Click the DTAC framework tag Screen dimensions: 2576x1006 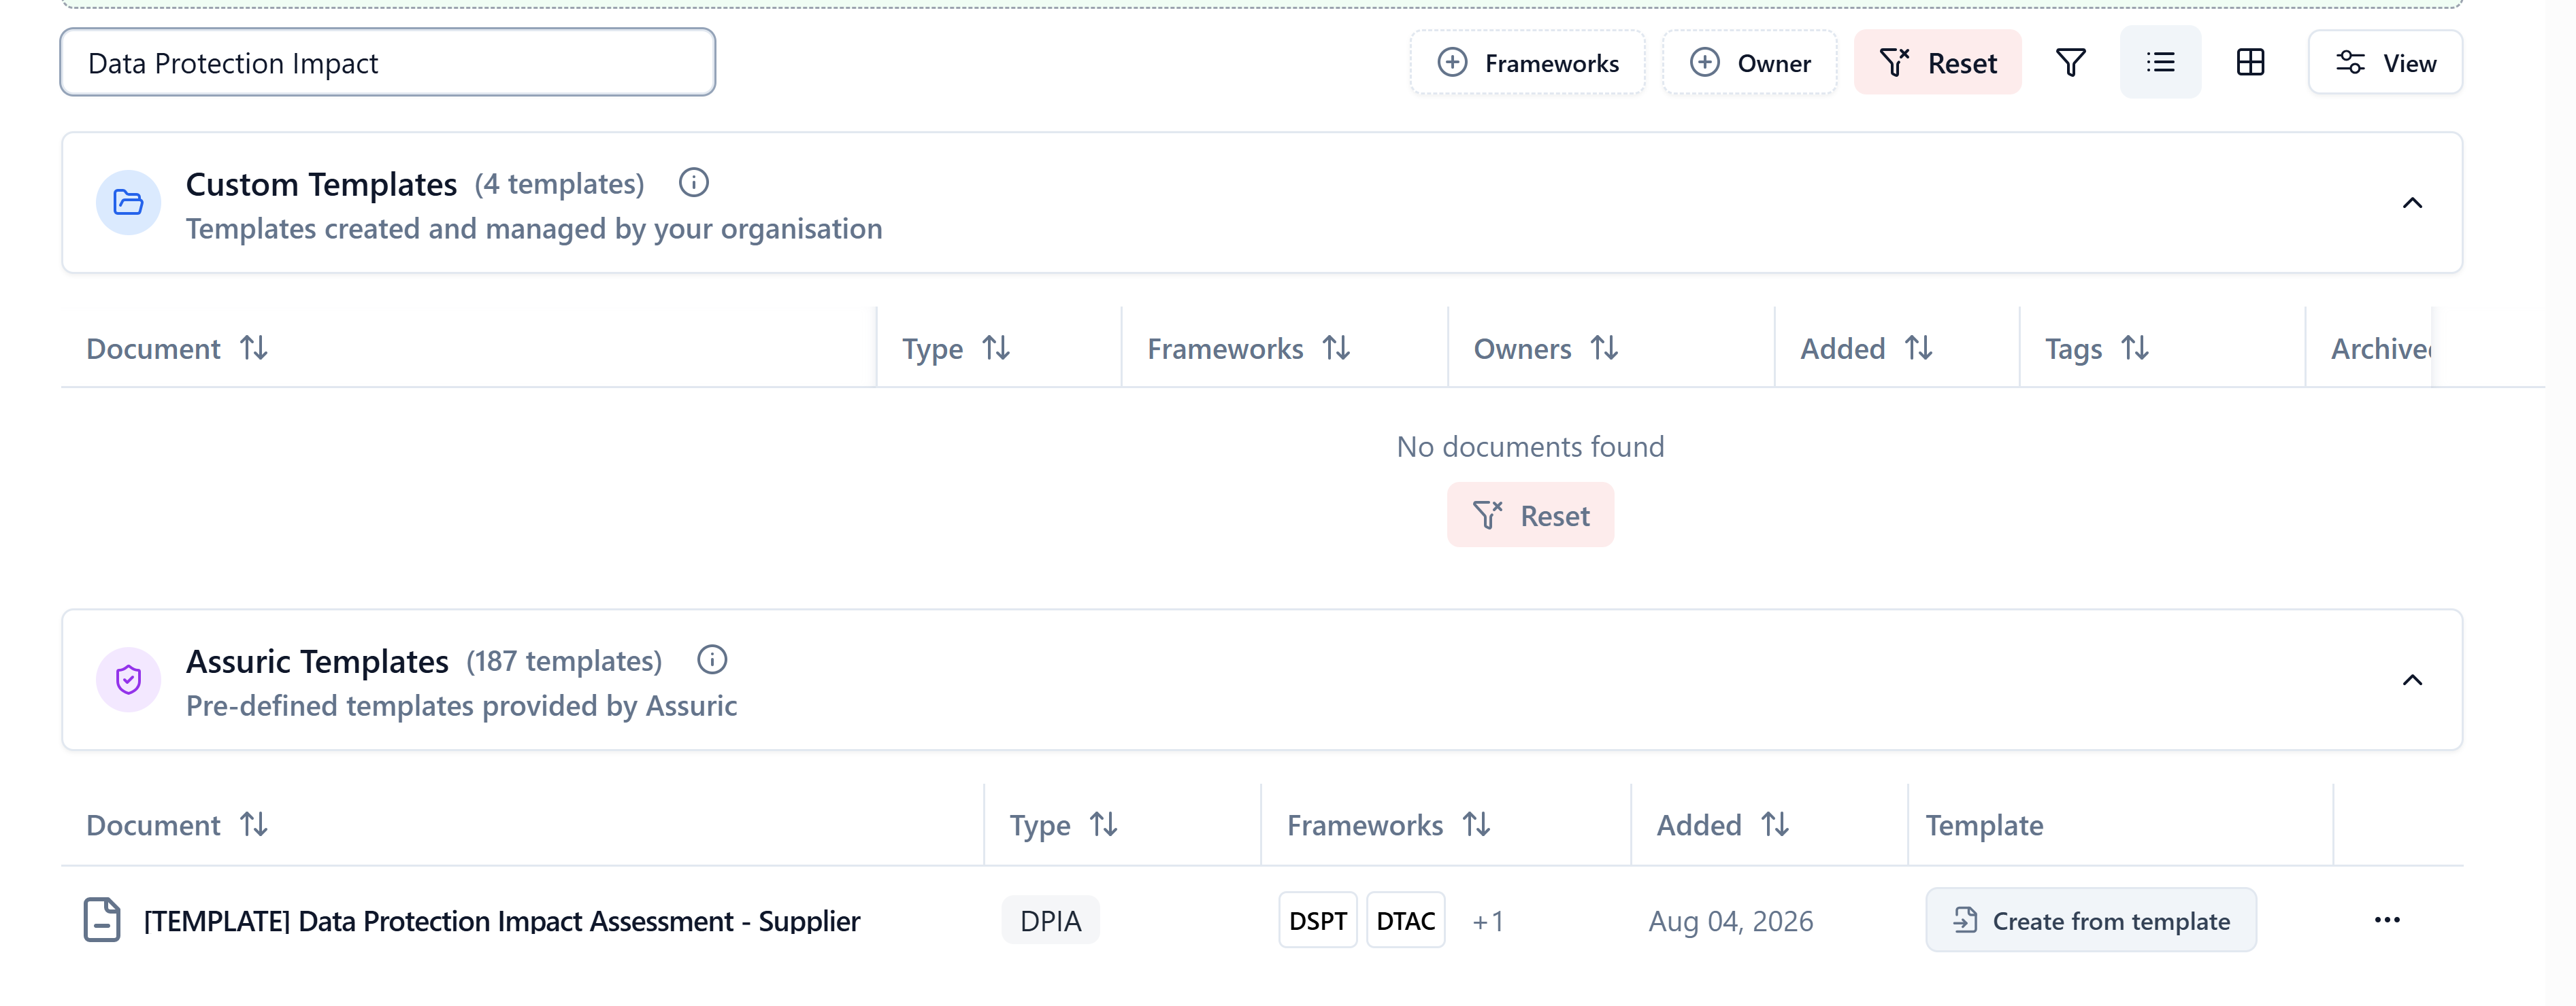1405,920
